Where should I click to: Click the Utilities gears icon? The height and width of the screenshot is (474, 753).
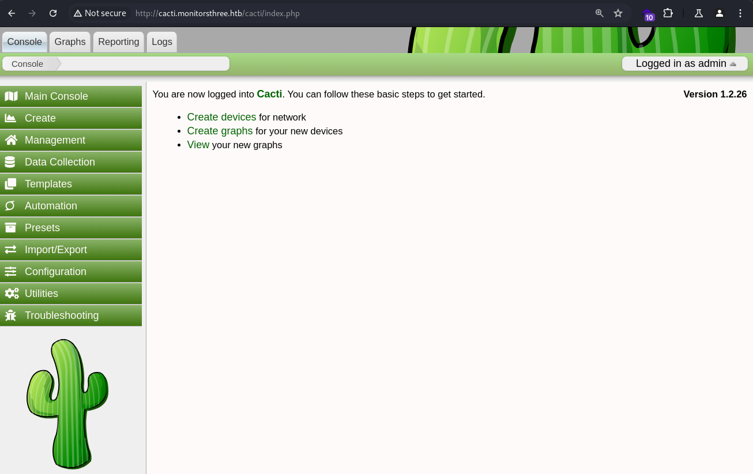click(12, 294)
